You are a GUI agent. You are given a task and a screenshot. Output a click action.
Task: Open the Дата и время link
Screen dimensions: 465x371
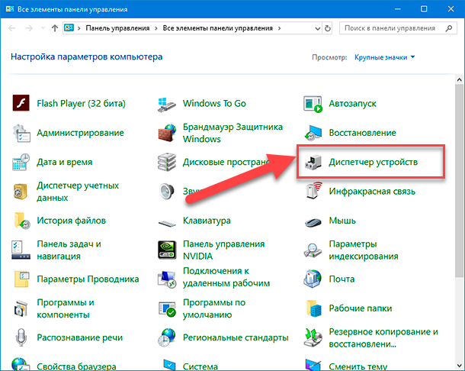(x=64, y=162)
